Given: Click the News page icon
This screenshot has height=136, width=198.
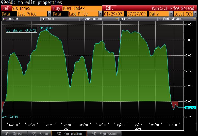Looking at the screenshot, I should (x=121, y=19).
